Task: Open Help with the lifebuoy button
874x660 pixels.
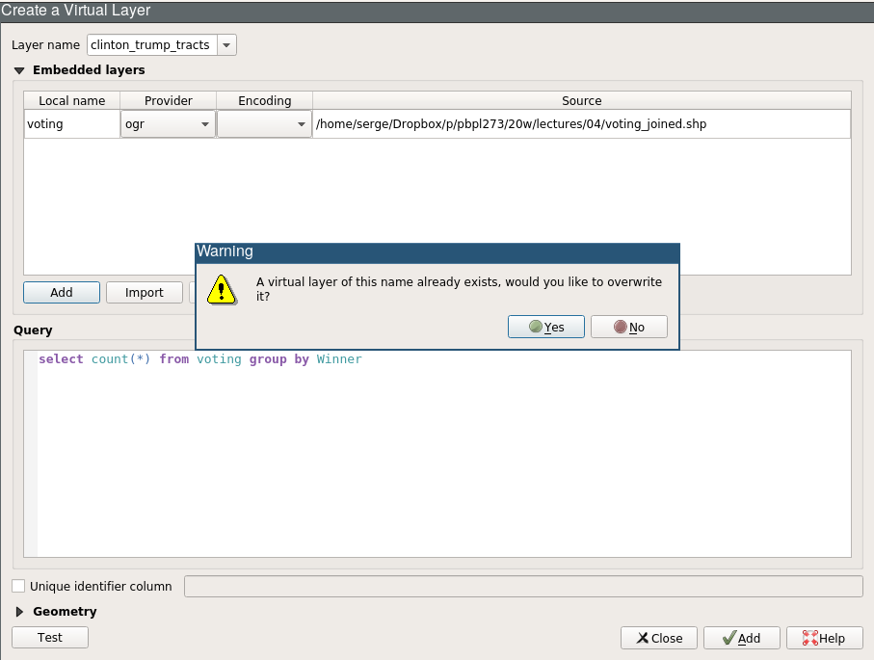Action: (x=823, y=638)
